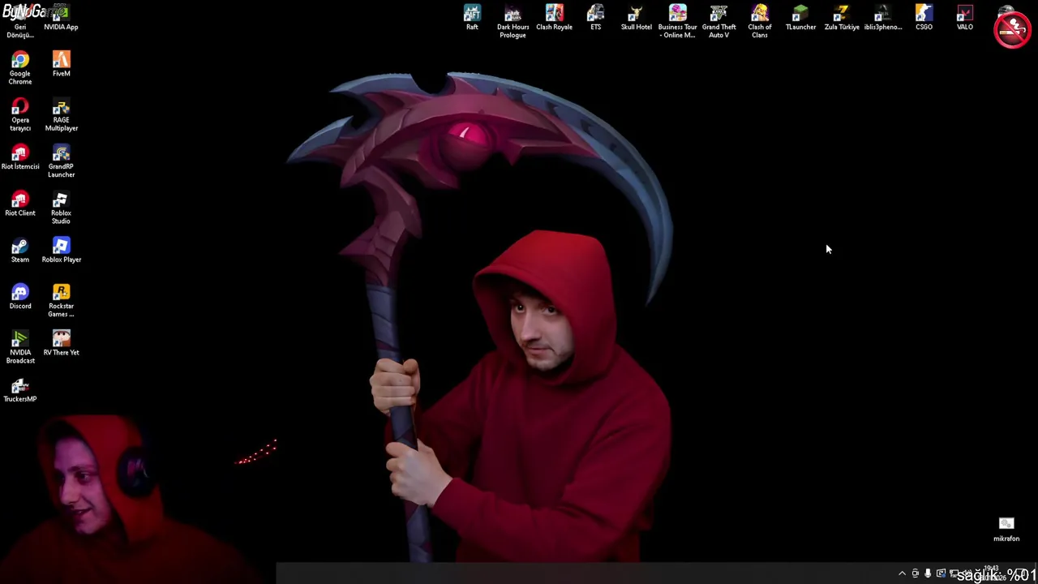Click the Riot İstemcisi shortcut
Screen dimensions: 1038x584
pos(20,157)
